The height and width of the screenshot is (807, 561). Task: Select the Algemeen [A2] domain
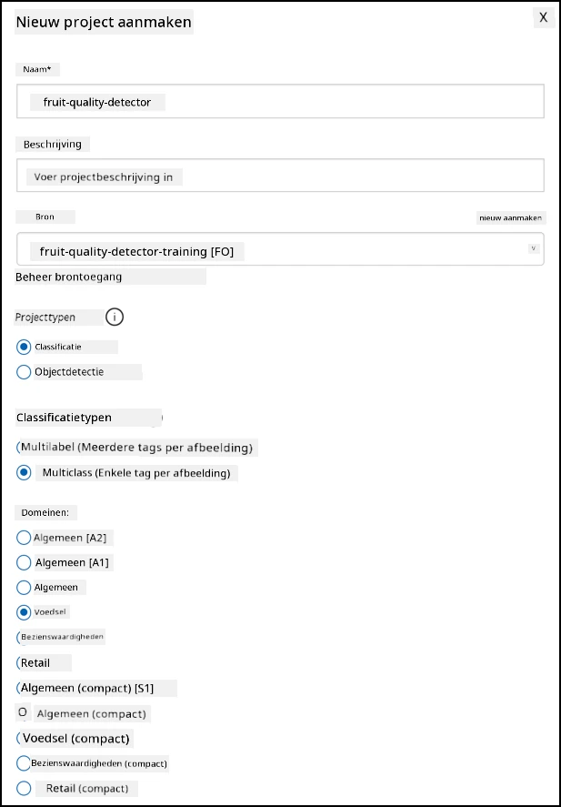(x=24, y=538)
